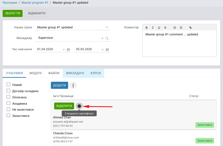This screenshot has width=223, height=146.
Task: Switch to the КУРСИ tab
Action: tap(95, 73)
